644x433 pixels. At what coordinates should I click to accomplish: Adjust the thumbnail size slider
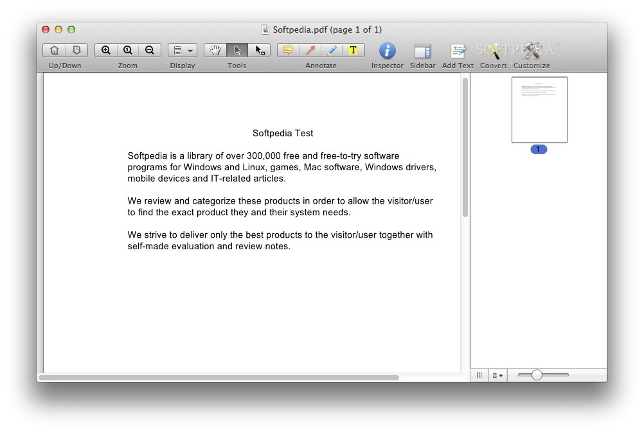(x=543, y=375)
